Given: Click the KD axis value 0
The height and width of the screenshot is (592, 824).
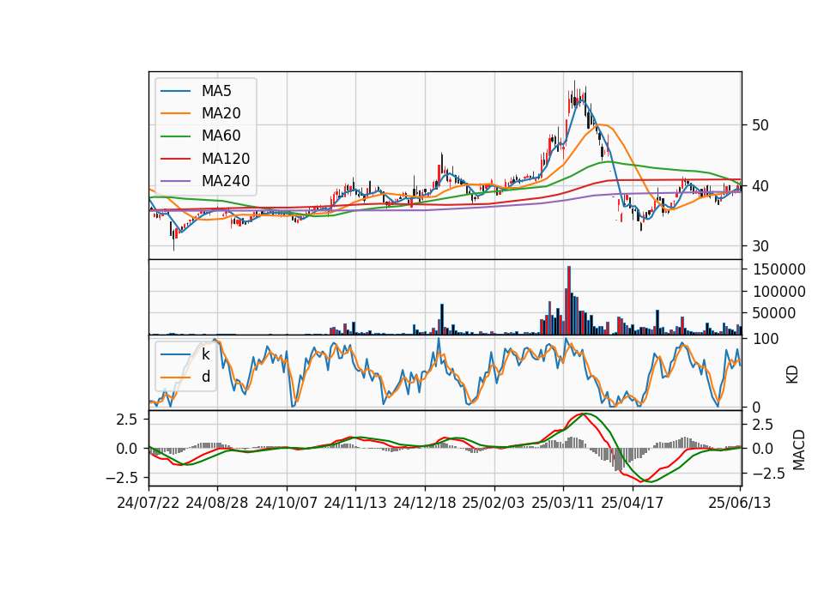Looking at the screenshot, I should click(757, 407).
